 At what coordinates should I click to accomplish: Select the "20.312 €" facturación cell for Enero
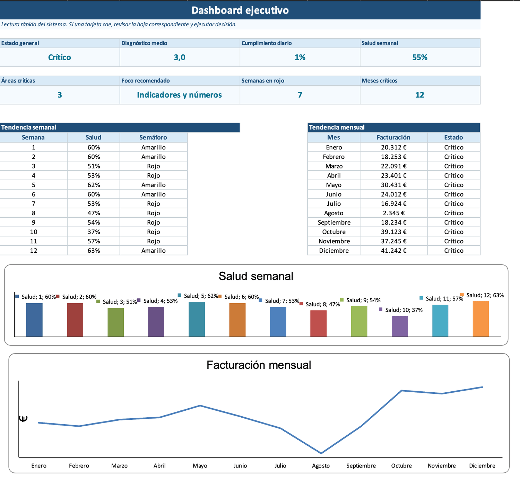click(394, 147)
